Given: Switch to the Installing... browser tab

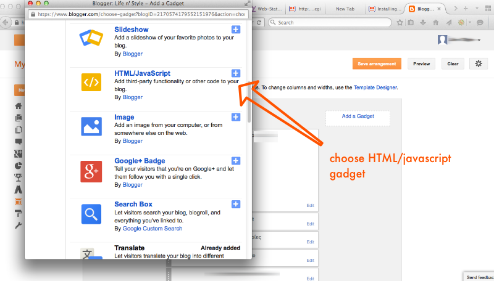Looking at the screenshot, I should [x=385, y=9].
